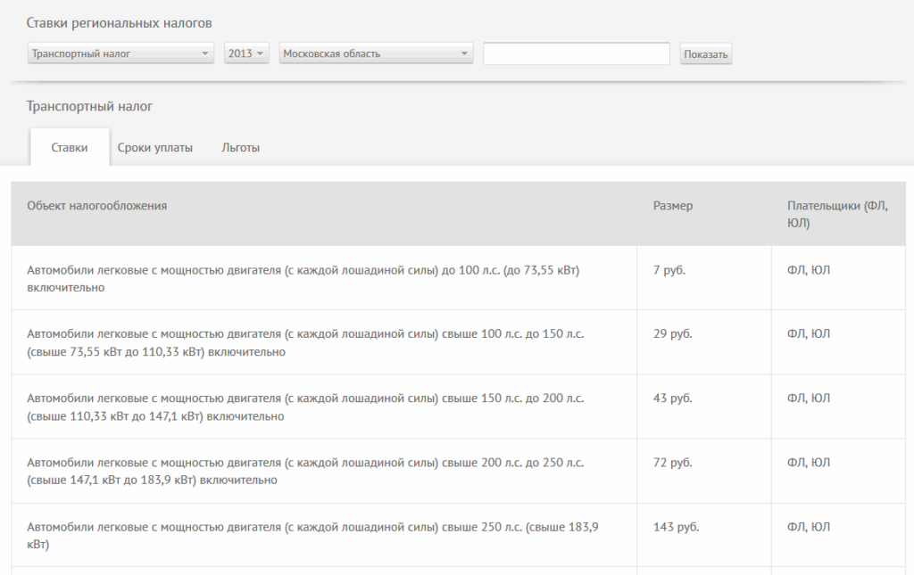Open the Льготы tab
Image resolution: width=914 pixels, height=575 pixels.
click(240, 148)
